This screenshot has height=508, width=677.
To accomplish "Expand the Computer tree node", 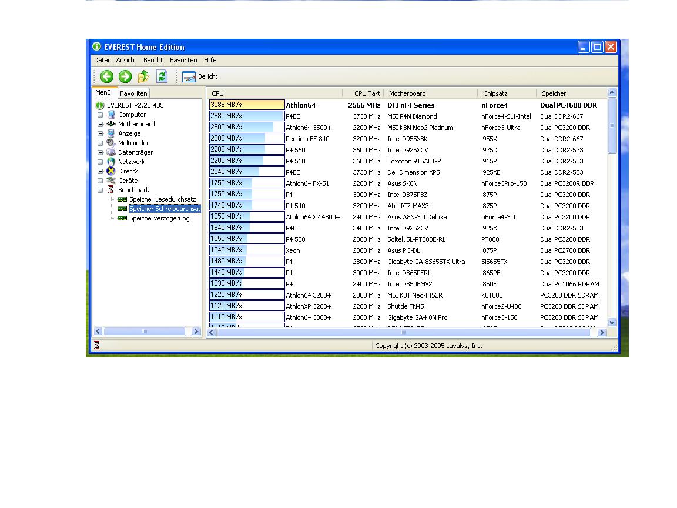I will pyautogui.click(x=100, y=115).
